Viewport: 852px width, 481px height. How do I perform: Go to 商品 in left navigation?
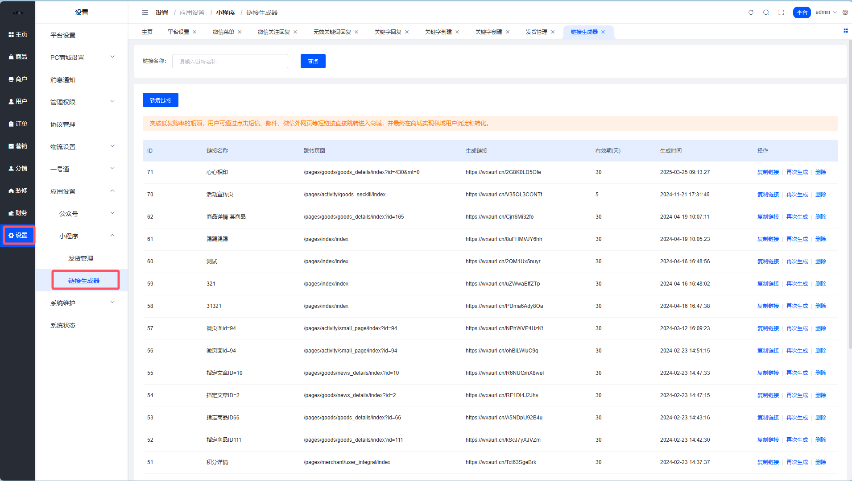point(18,57)
